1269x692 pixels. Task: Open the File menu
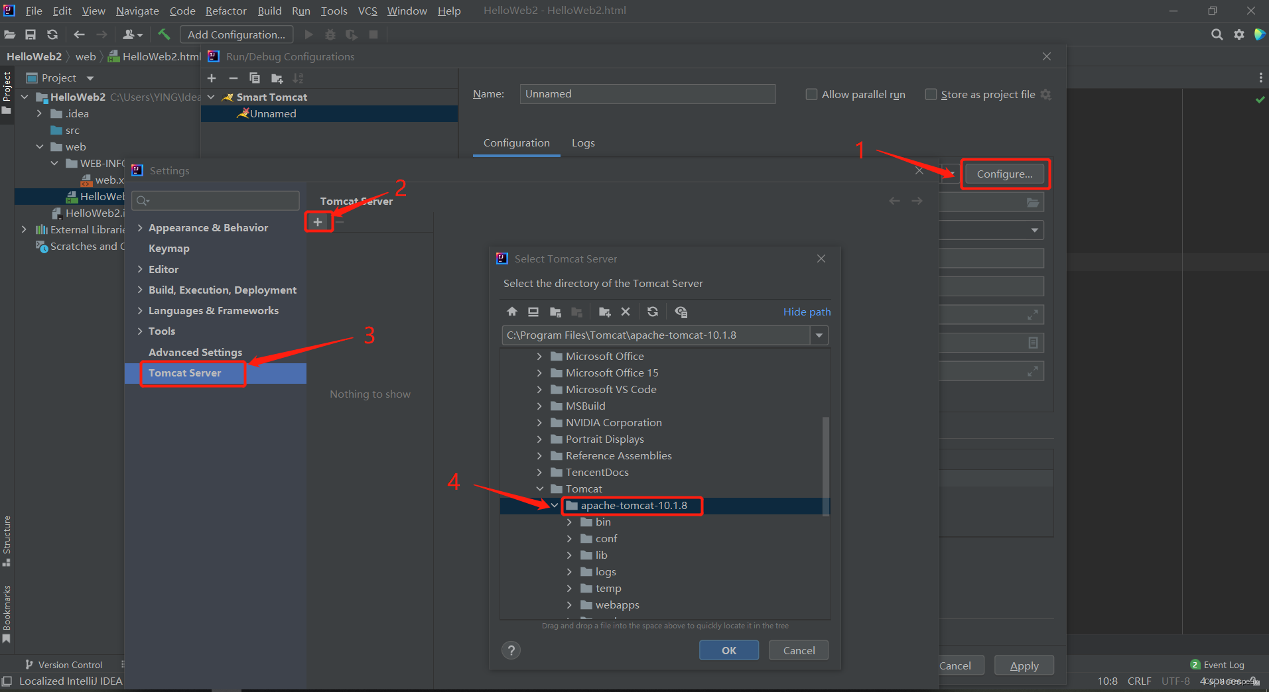34,11
